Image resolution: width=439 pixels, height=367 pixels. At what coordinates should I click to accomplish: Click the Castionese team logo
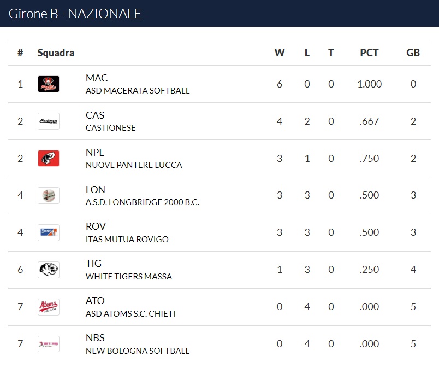pos(49,121)
